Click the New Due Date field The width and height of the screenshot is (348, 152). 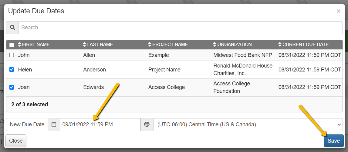(100, 124)
